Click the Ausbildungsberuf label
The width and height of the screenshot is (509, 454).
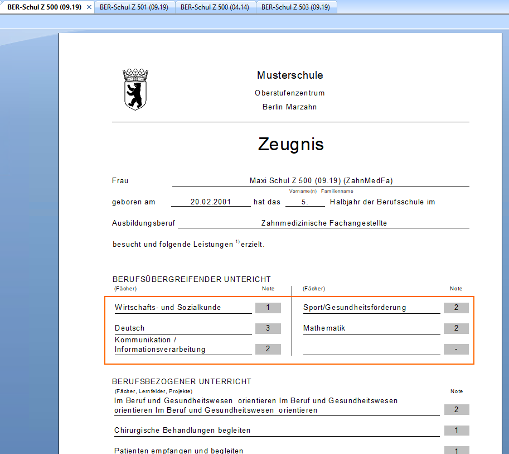point(143,223)
